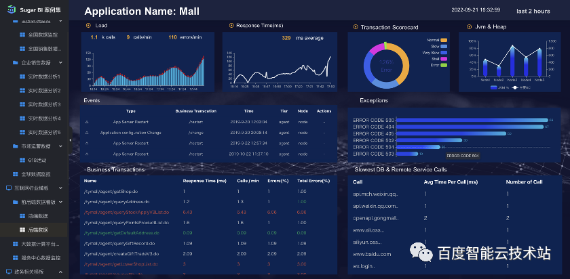This screenshot has height=279, width=570.
Task: Toggle the Normal legend item in Transaction Scorecard
Action: (x=437, y=40)
